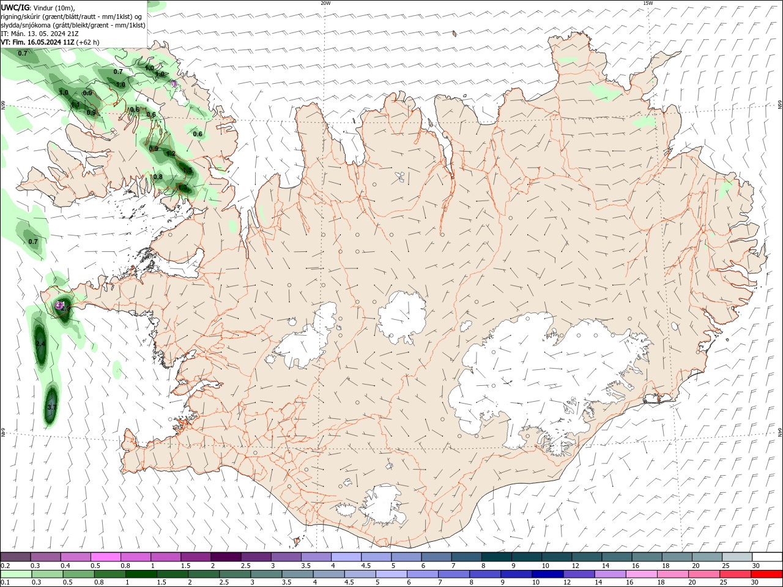Image resolution: width=783 pixels, height=587 pixels.
Task: Click the pale green 0.1 rain legend swatch
Action: 17,574
